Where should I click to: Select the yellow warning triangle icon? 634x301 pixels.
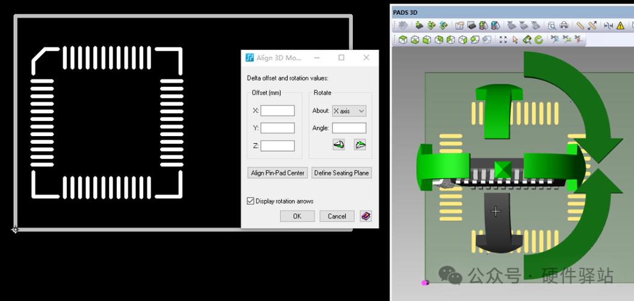point(620,25)
